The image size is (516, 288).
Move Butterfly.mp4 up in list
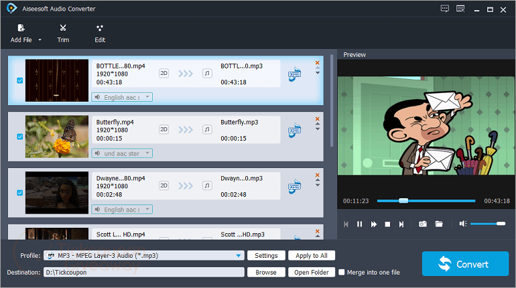318,124
